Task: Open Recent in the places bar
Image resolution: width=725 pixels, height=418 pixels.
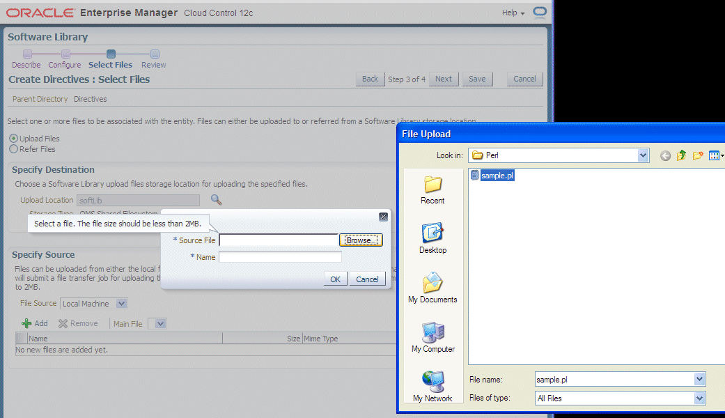Action: point(432,190)
